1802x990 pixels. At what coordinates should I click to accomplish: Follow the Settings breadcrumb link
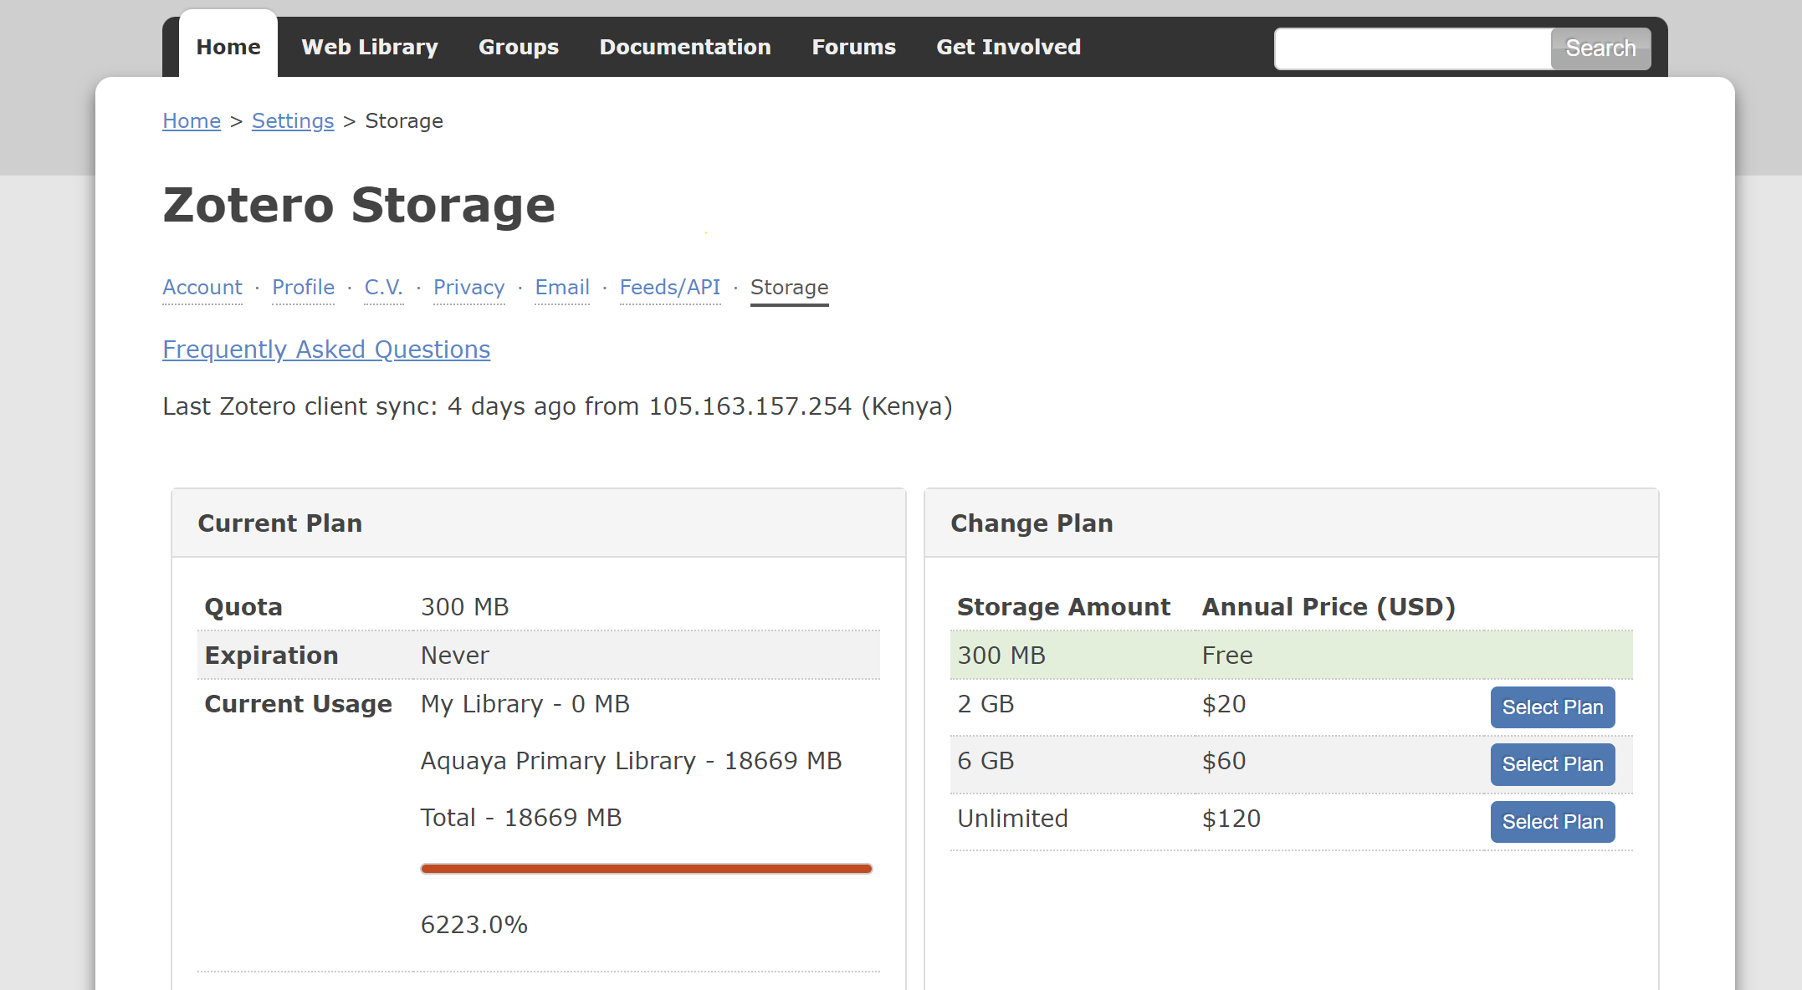(293, 121)
